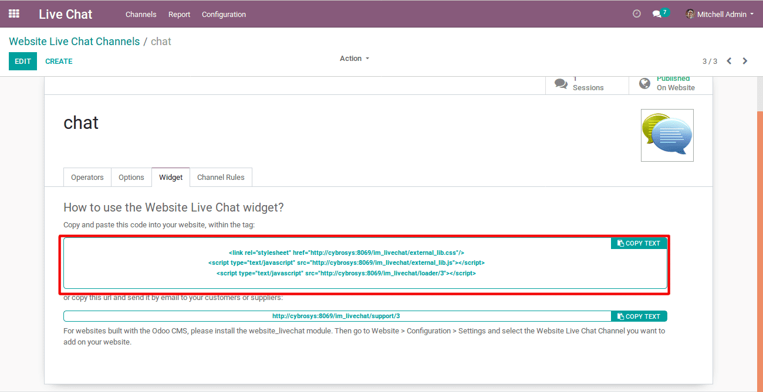Switch to the Options tab
The width and height of the screenshot is (763, 392).
[131, 177]
